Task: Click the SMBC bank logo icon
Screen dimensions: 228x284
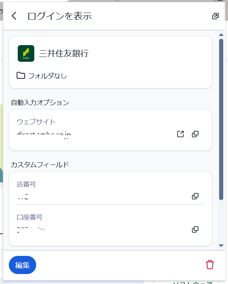Action: click(26, 53)
